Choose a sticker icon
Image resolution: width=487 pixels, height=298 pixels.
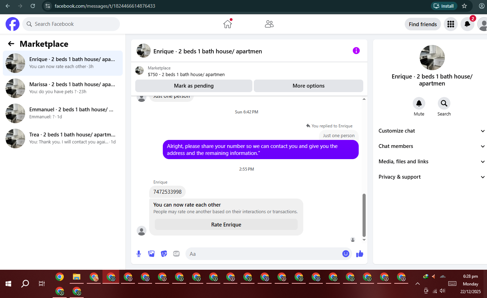coord(164,254)
